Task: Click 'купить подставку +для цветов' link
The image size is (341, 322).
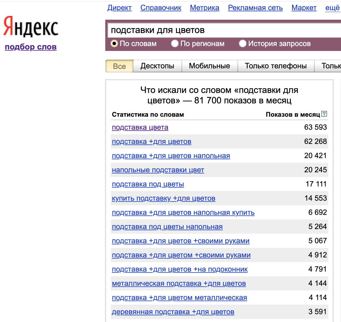Action: pyautogui.click(x=164, y=198)
